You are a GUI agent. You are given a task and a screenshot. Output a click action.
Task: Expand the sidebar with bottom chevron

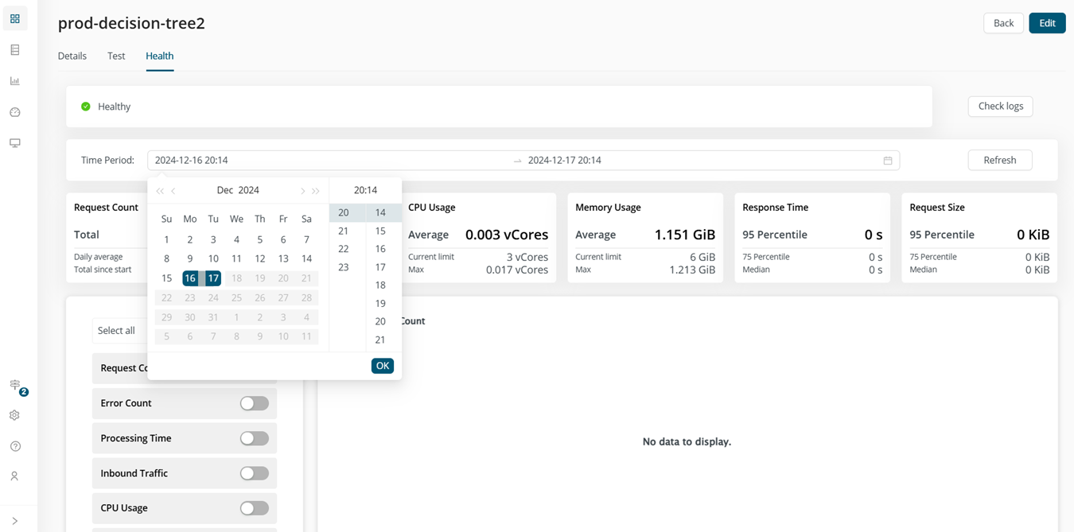click(x=15, y=521)
